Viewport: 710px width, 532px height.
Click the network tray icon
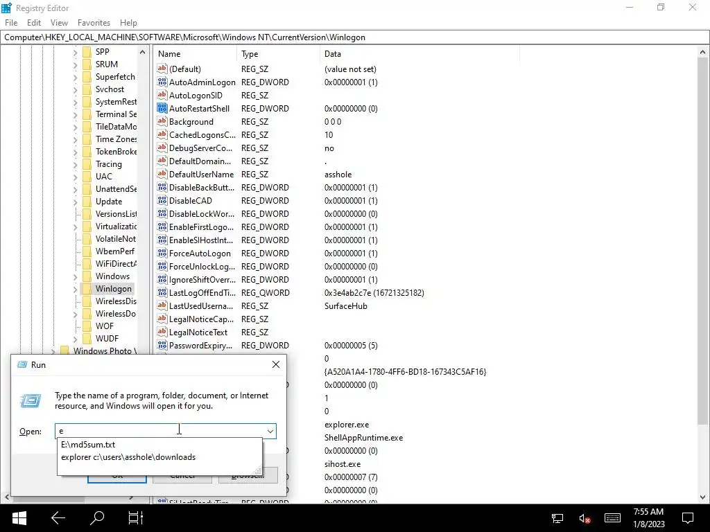click(557, 518)
